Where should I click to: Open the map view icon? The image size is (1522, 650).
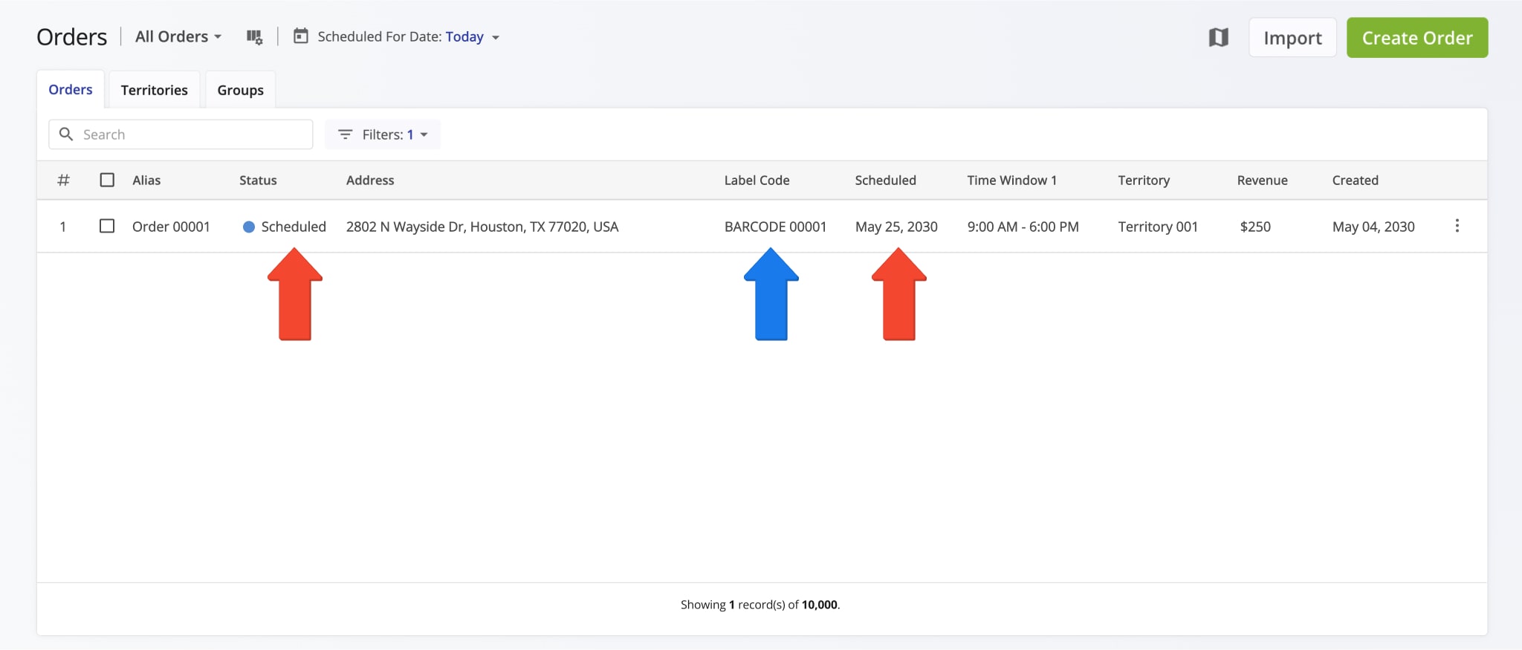pos(1219,37)
